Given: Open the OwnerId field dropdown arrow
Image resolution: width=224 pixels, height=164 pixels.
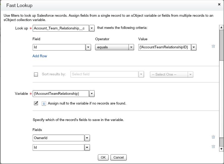Looking at the screenshot, I should coord(87,138).
